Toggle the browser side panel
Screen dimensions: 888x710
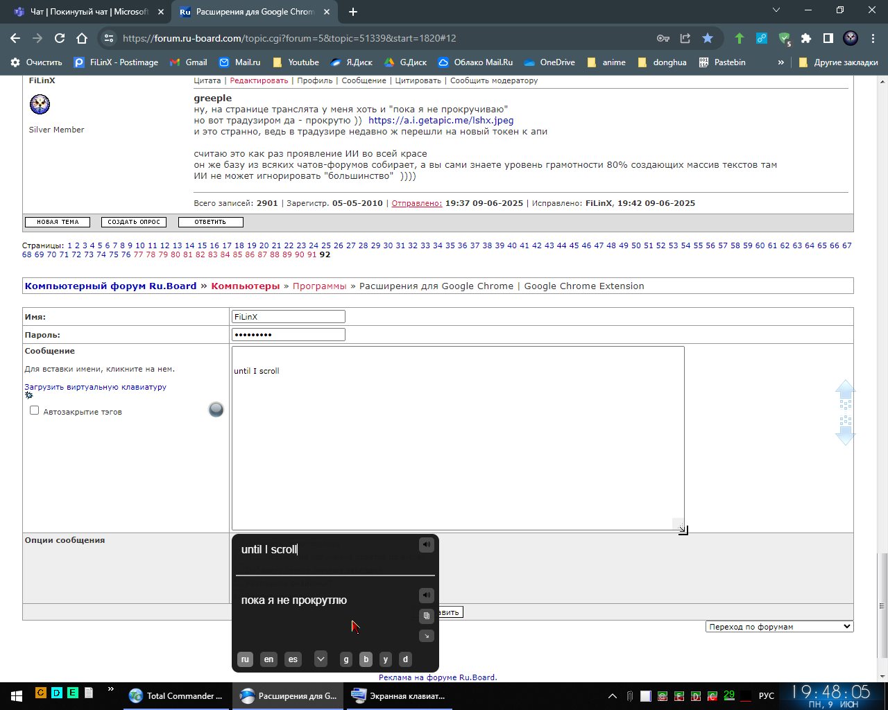point(828,38)
